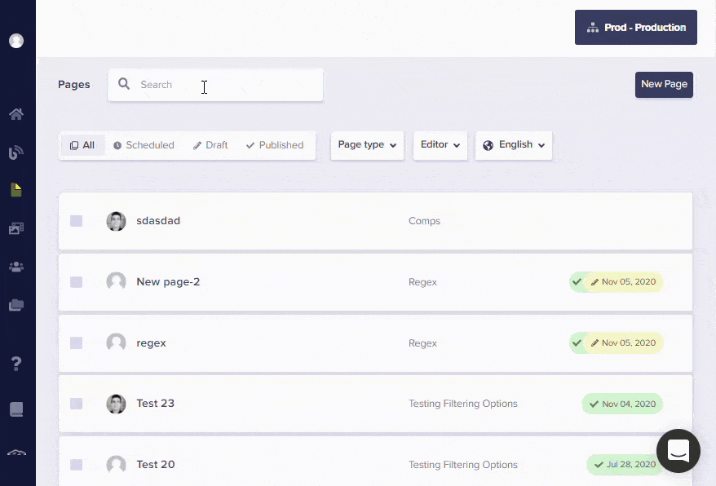
Task: Show only Published pages tab
Action: click(275, 145)
